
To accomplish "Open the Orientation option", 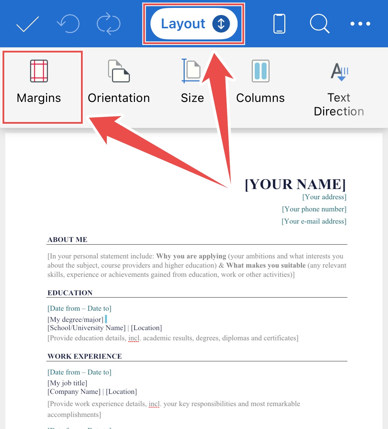I will (x=119, y=82).
